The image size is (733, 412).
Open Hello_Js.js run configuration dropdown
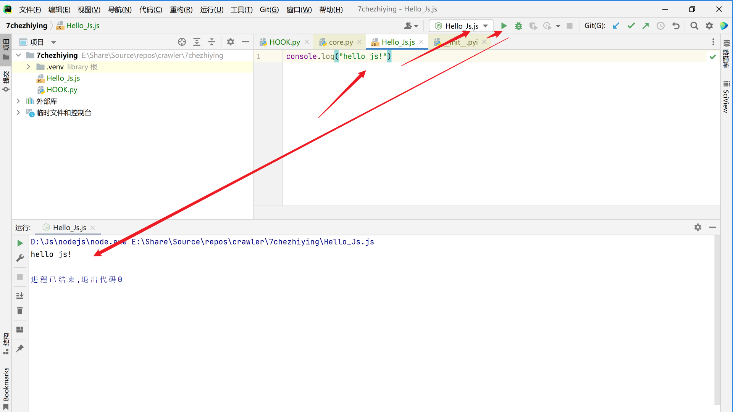(x=461, y=26)
